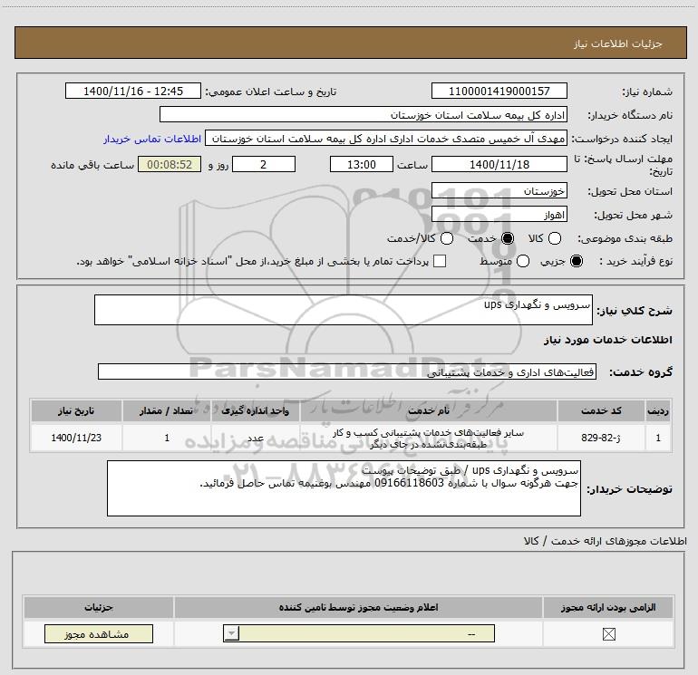Click the remaining days field showing 2
This screenshot has width=698, height=675.
[264, 164]
